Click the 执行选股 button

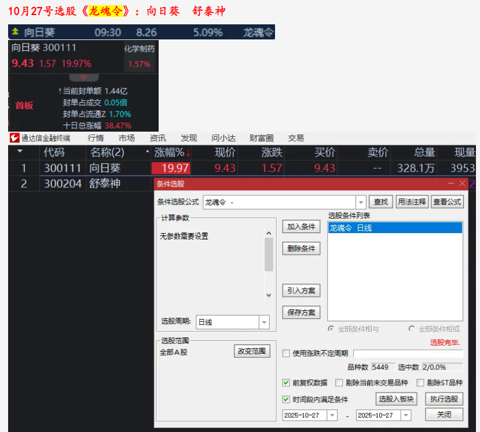[x=444, y=399]
